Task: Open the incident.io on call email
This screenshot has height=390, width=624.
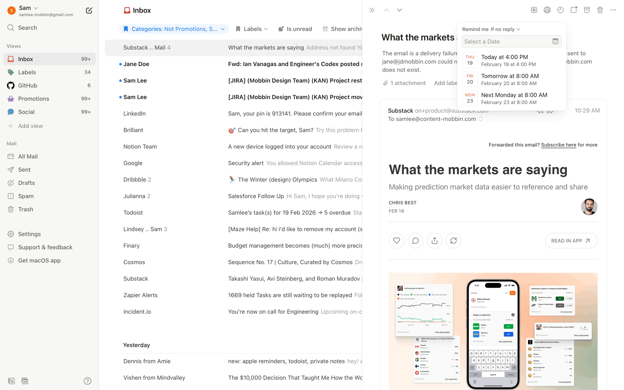Action: click(233, 312)
